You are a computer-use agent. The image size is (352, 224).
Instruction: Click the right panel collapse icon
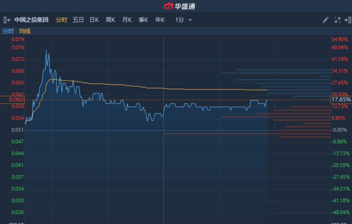(348, 20)
